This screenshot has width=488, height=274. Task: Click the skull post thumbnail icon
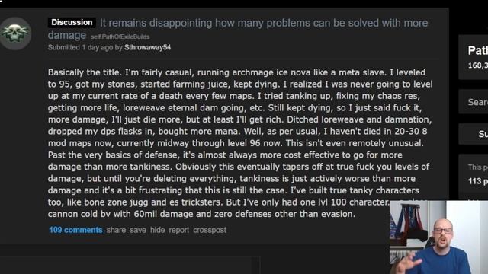coord(15,33)
